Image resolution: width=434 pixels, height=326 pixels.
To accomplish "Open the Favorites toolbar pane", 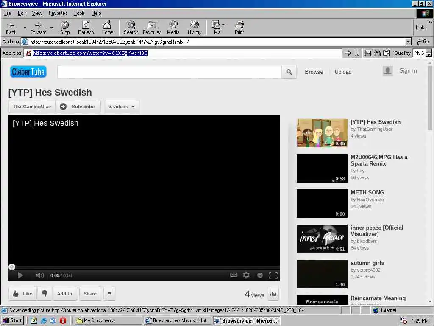I will pos(152,28).
